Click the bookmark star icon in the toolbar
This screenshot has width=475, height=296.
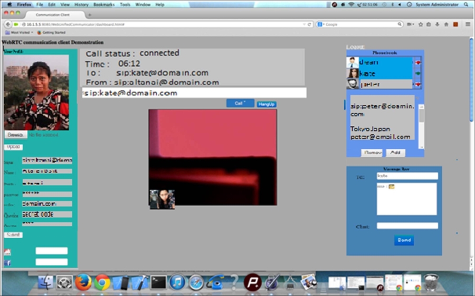pos(421,24)
